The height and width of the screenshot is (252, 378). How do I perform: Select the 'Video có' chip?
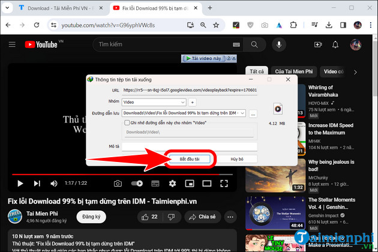[334, 71]
